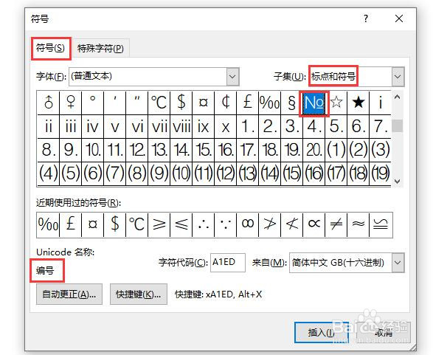Pick the ≯ not-greater symbol in recents
Image resolution: width=433 pixels, height=355 pixels.
pos(269,224)
